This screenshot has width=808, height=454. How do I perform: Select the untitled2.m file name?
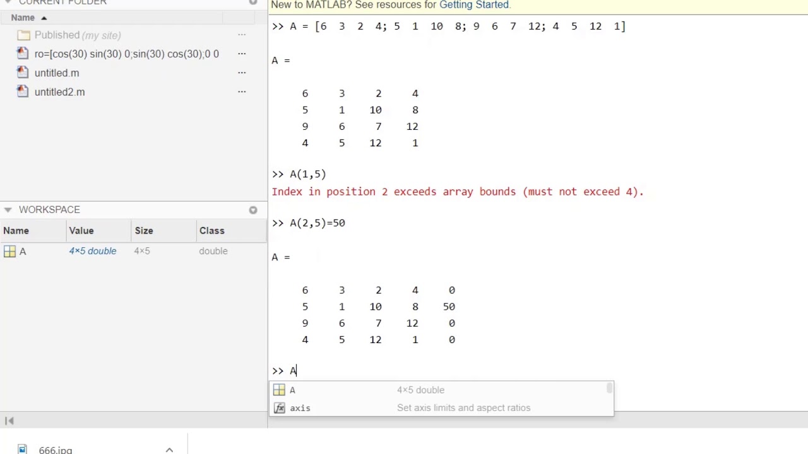click(59, 91)
